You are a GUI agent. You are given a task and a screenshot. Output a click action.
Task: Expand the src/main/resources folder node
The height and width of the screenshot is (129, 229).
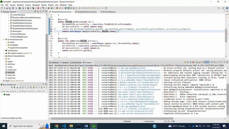coord(4,39)
